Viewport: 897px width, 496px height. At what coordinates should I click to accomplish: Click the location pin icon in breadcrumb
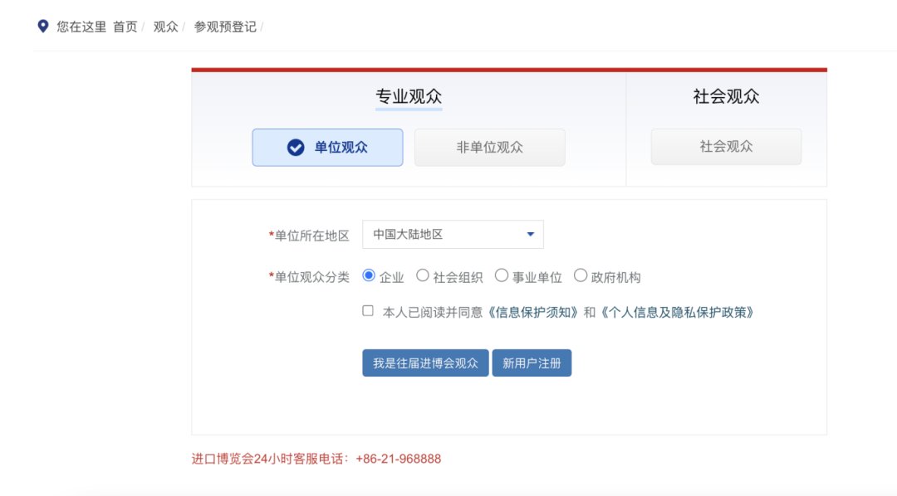(x=42, y=26)
